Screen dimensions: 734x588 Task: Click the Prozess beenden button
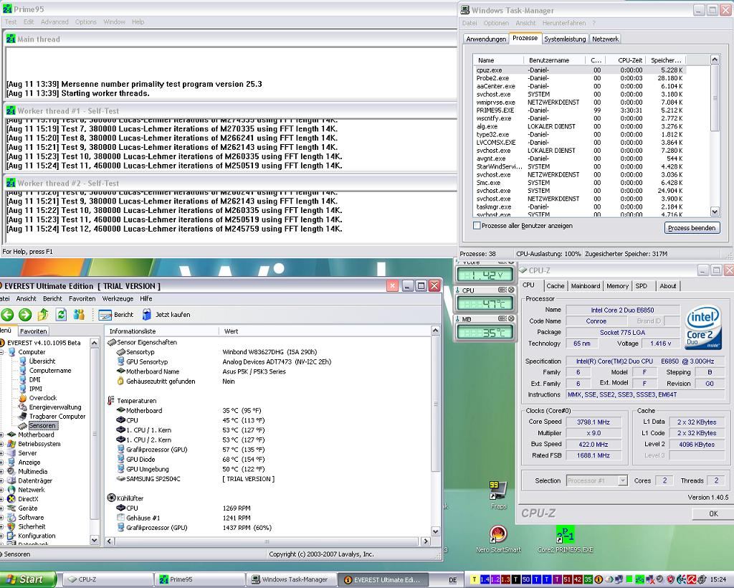tap(692, 228)
